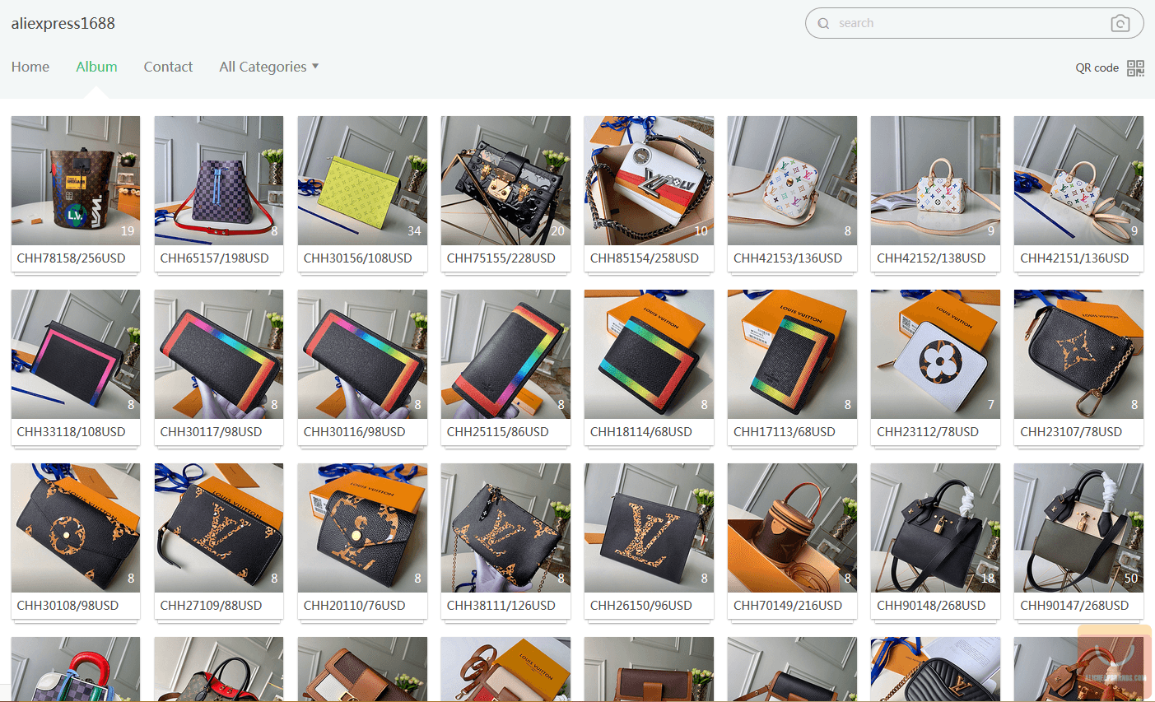This screenshot has height=702, width=1155.
Task: Click the QR code label
Action: tap(1097, 67)
